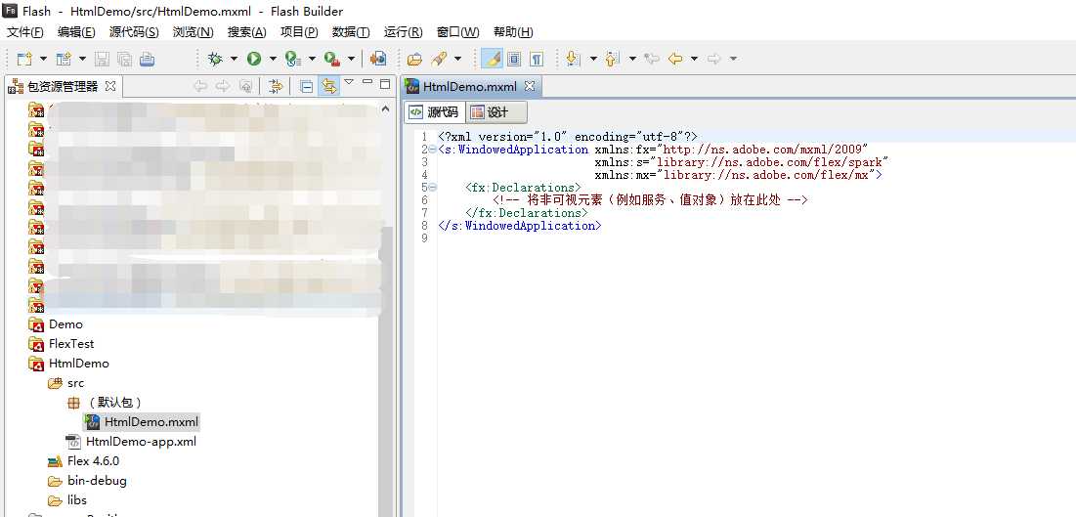Close the 包资源管理器 panel tab
Viewport: 1076px width, 517px height.
click(x=110, y=87)
